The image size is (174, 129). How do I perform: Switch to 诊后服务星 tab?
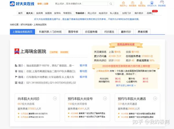click(x=91, y=32)
